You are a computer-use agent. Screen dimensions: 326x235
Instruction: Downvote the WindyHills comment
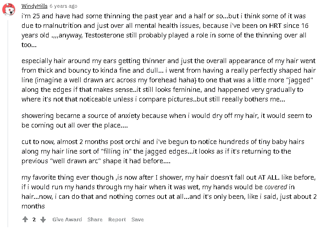point(43,219)
